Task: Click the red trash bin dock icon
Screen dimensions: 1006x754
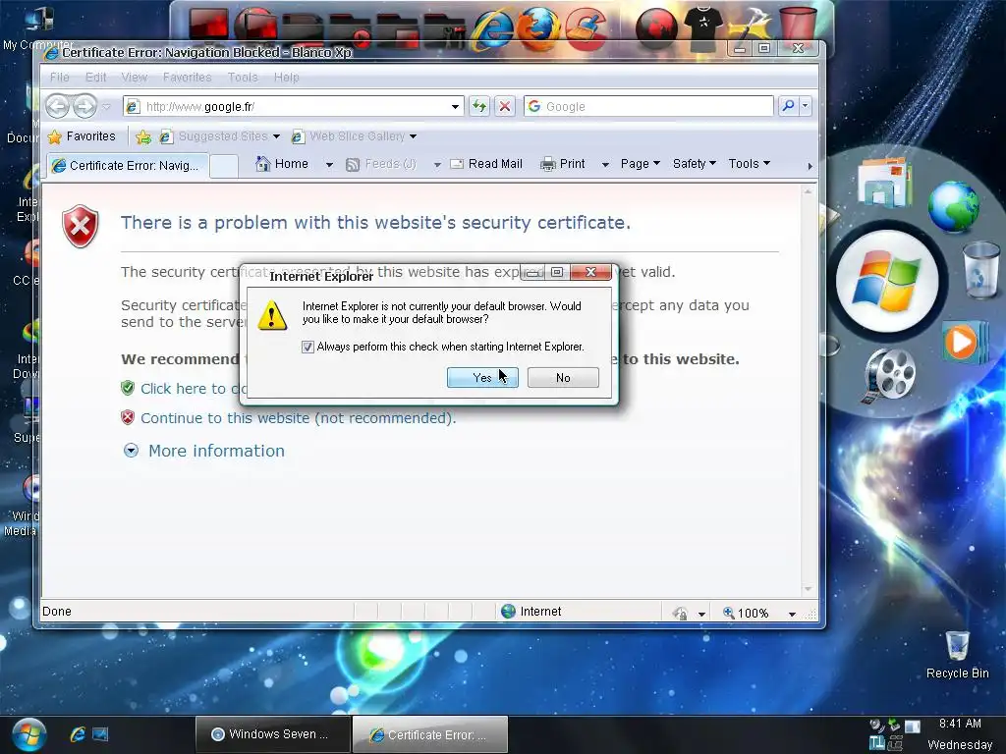Action: click(798, 26)
